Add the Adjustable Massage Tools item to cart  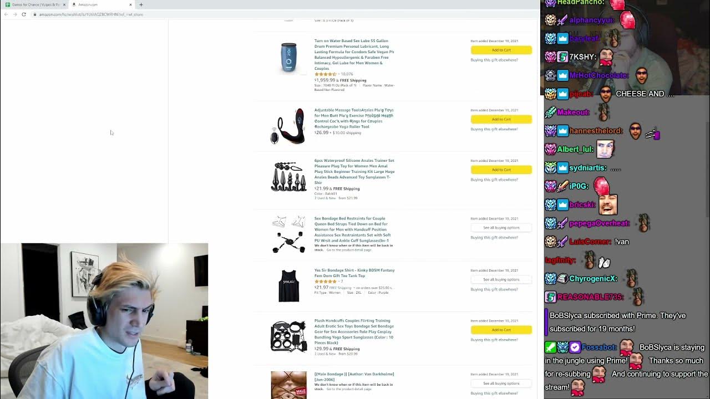coord(501,119)
